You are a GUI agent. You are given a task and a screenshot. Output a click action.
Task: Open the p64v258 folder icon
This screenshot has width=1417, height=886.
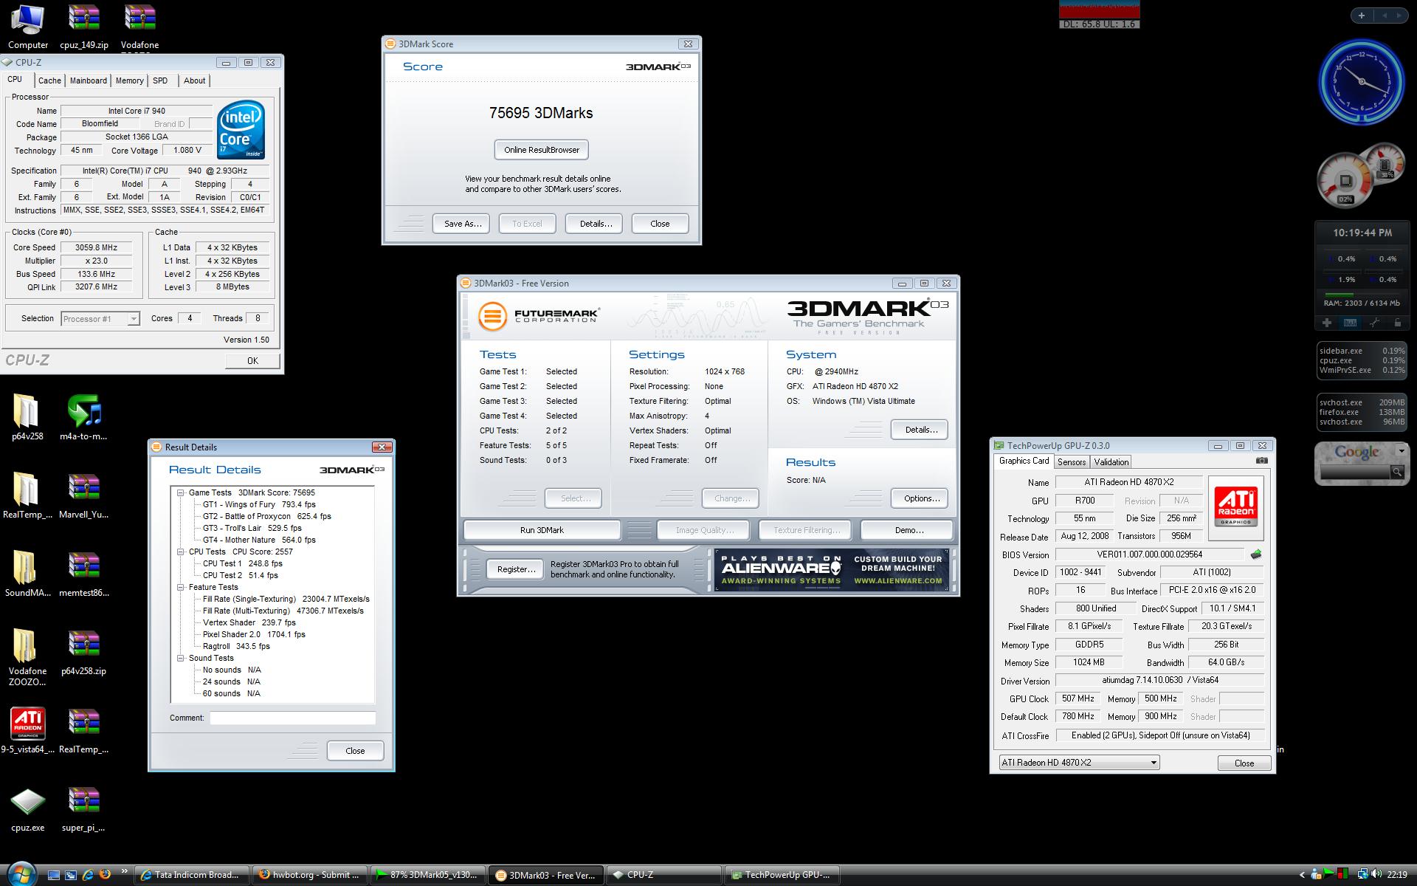[x=27, y=417]
